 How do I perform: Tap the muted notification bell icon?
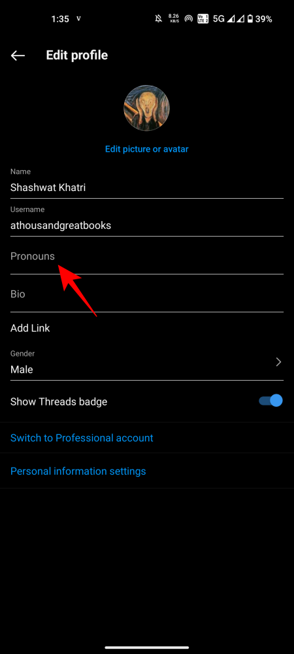(x=158, y=19)
